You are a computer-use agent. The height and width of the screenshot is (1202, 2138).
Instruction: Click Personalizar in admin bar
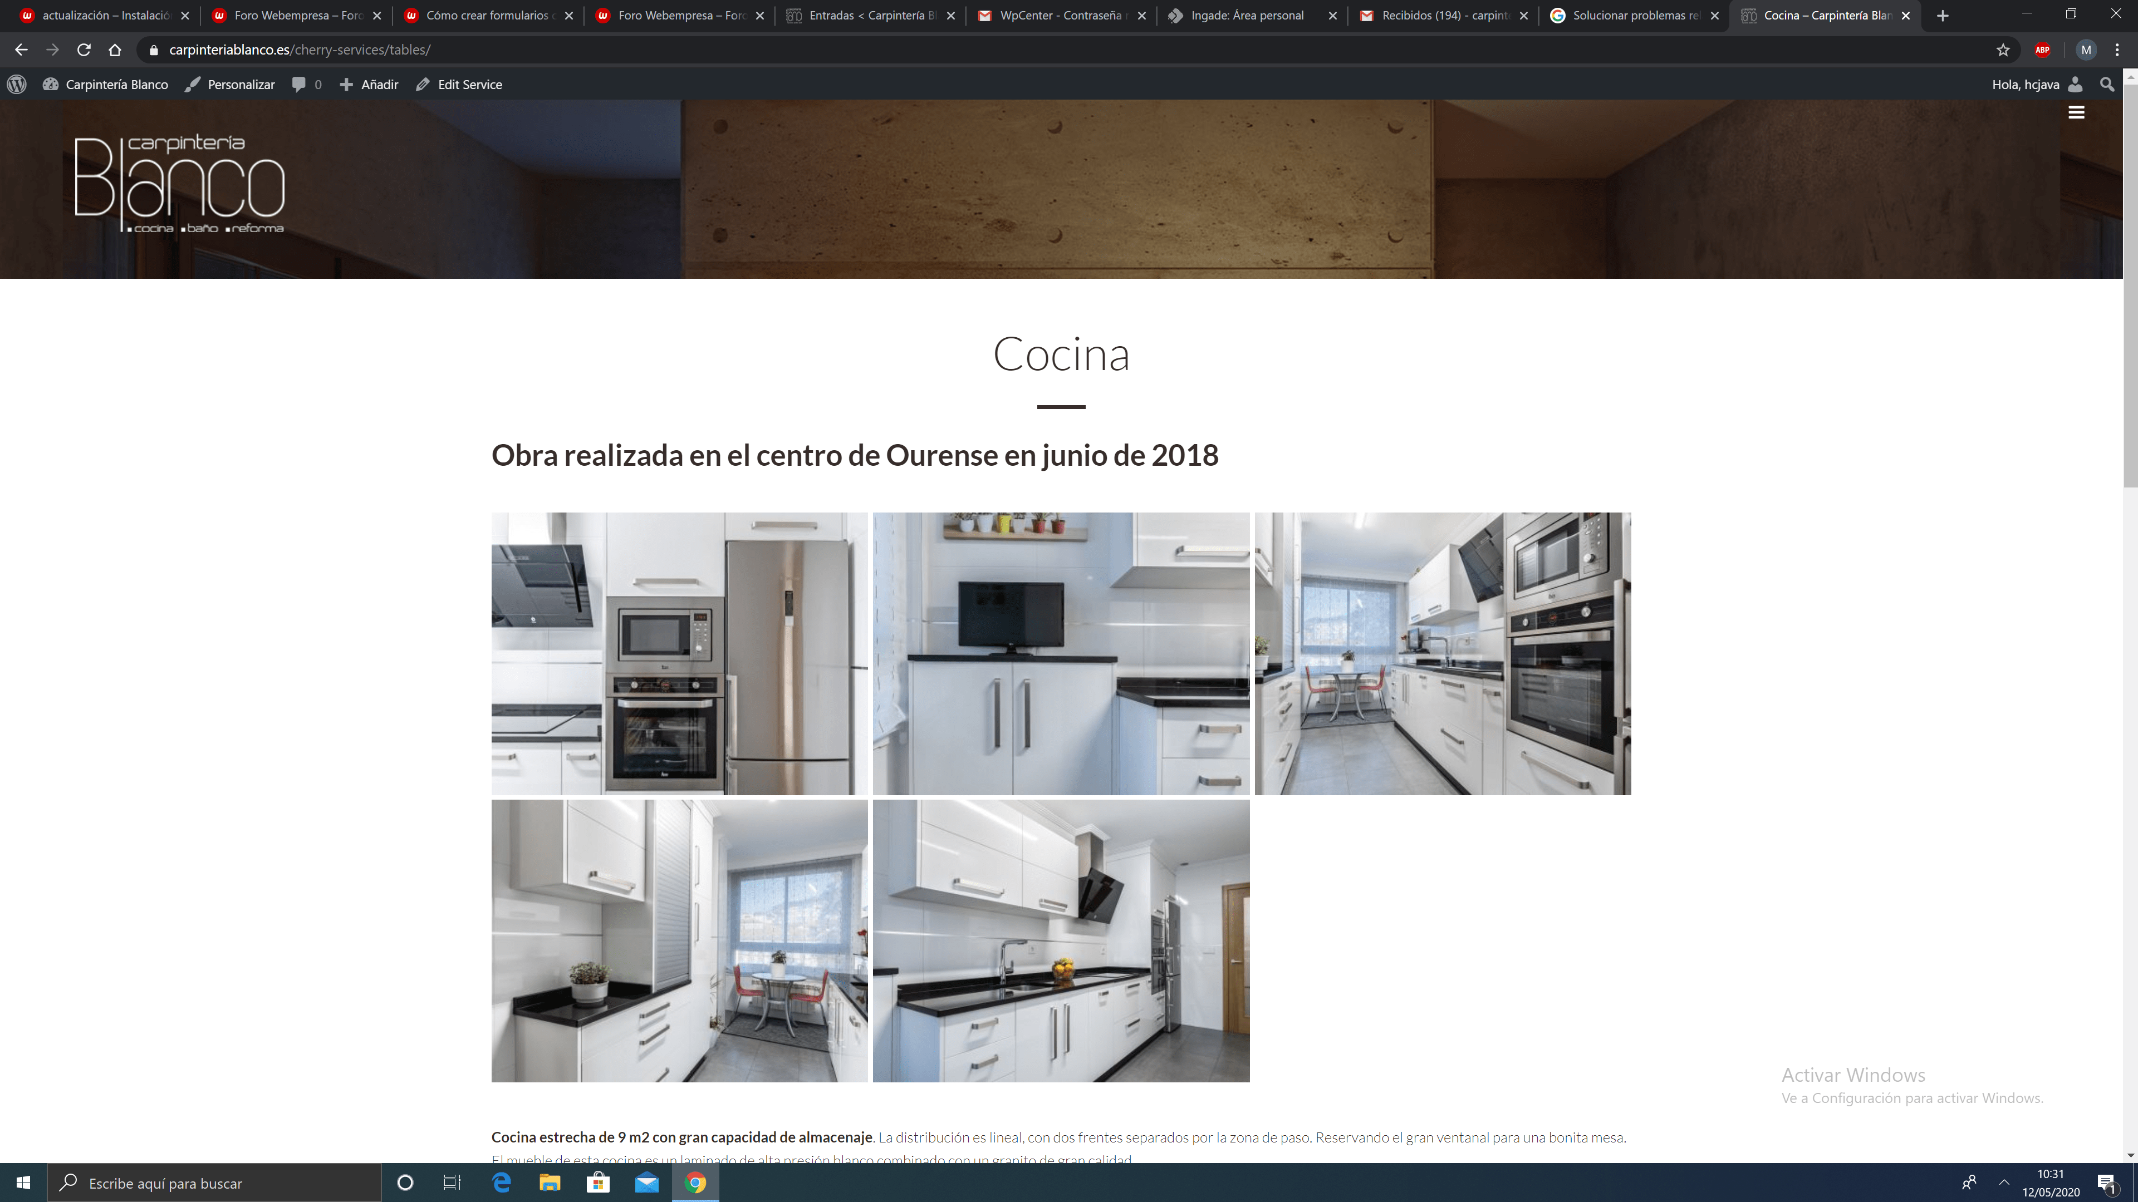click(230, 85)
